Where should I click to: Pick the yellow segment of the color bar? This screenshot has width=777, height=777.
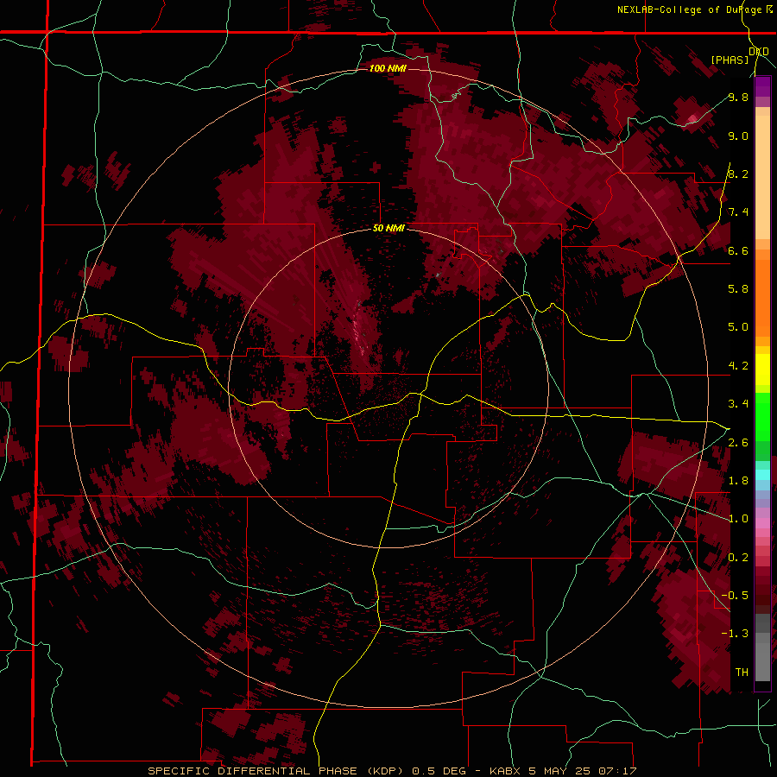tap(762, 370)
